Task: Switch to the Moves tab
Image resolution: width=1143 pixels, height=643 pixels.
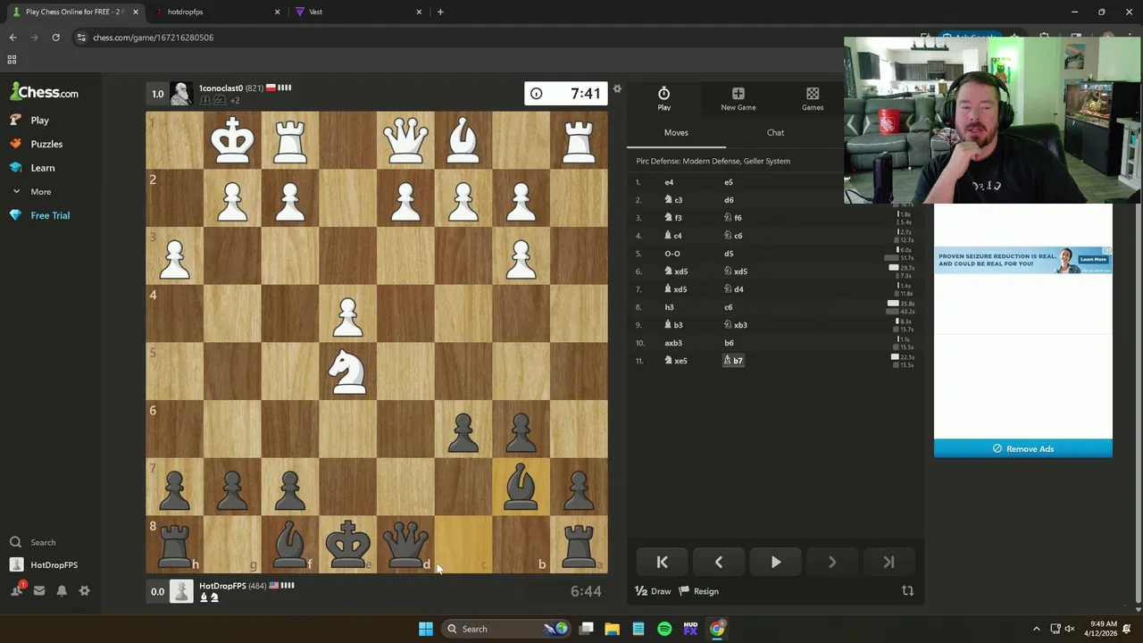Action: pos(676,132)
